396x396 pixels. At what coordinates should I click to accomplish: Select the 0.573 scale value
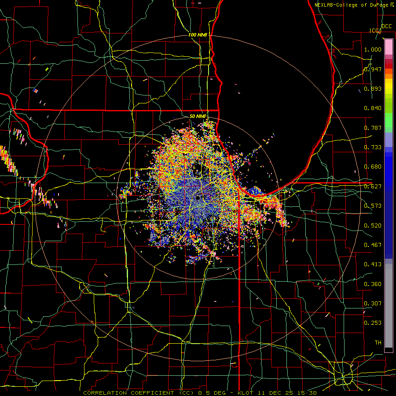point(373,206)
